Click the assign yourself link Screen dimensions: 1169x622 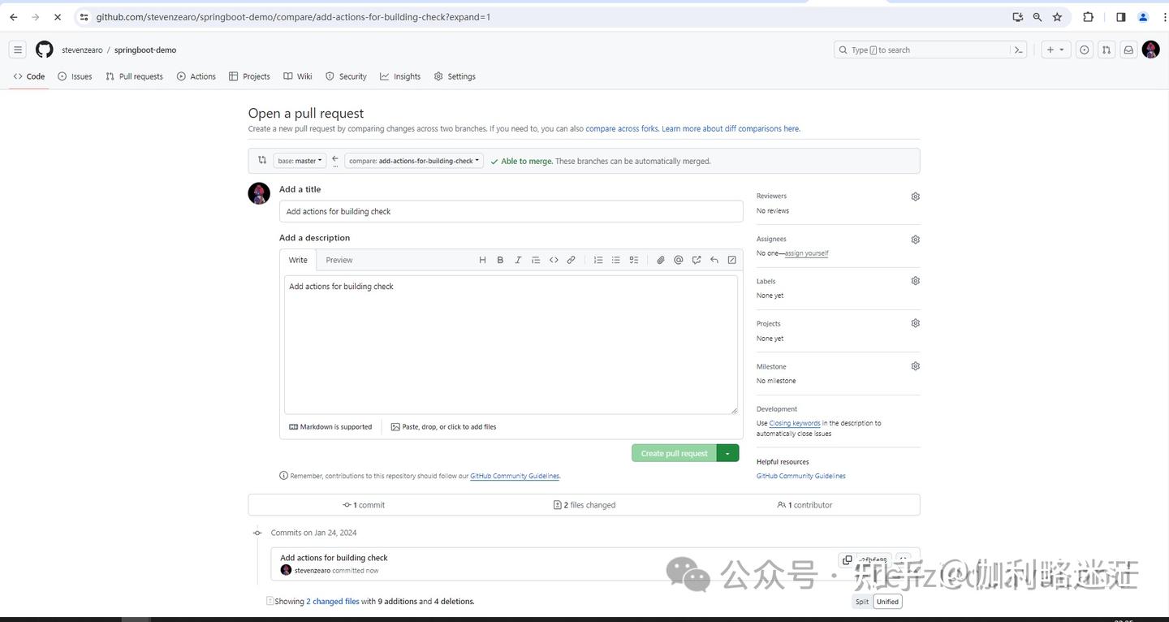tap(805, 253)
